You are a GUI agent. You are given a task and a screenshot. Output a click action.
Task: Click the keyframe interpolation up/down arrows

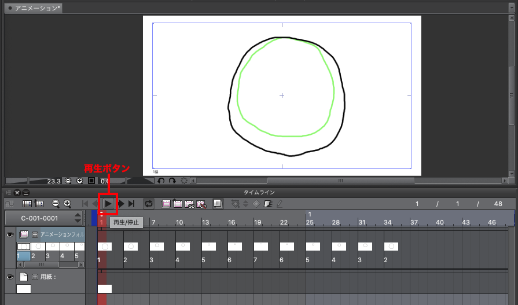tap(245, 204)
